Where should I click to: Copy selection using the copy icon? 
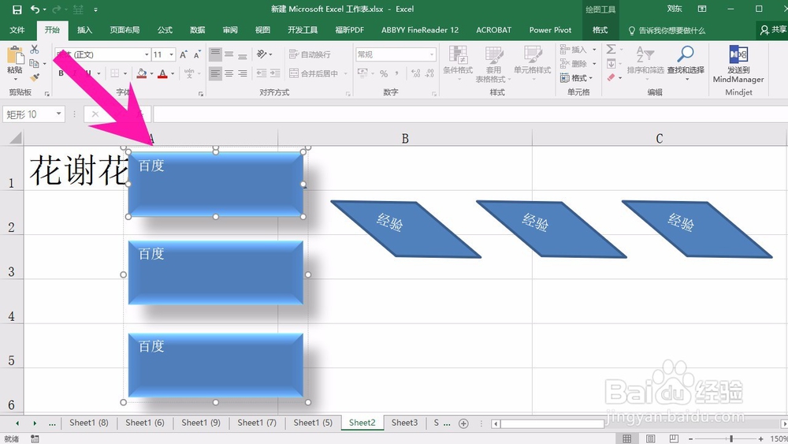tap(34, 63)
